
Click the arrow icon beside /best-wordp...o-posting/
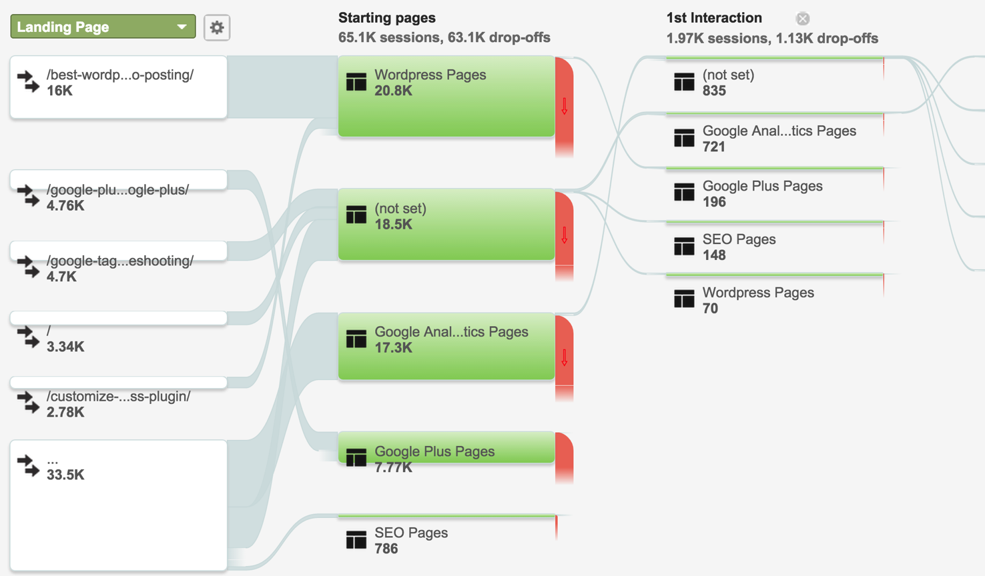coord(27,82)
